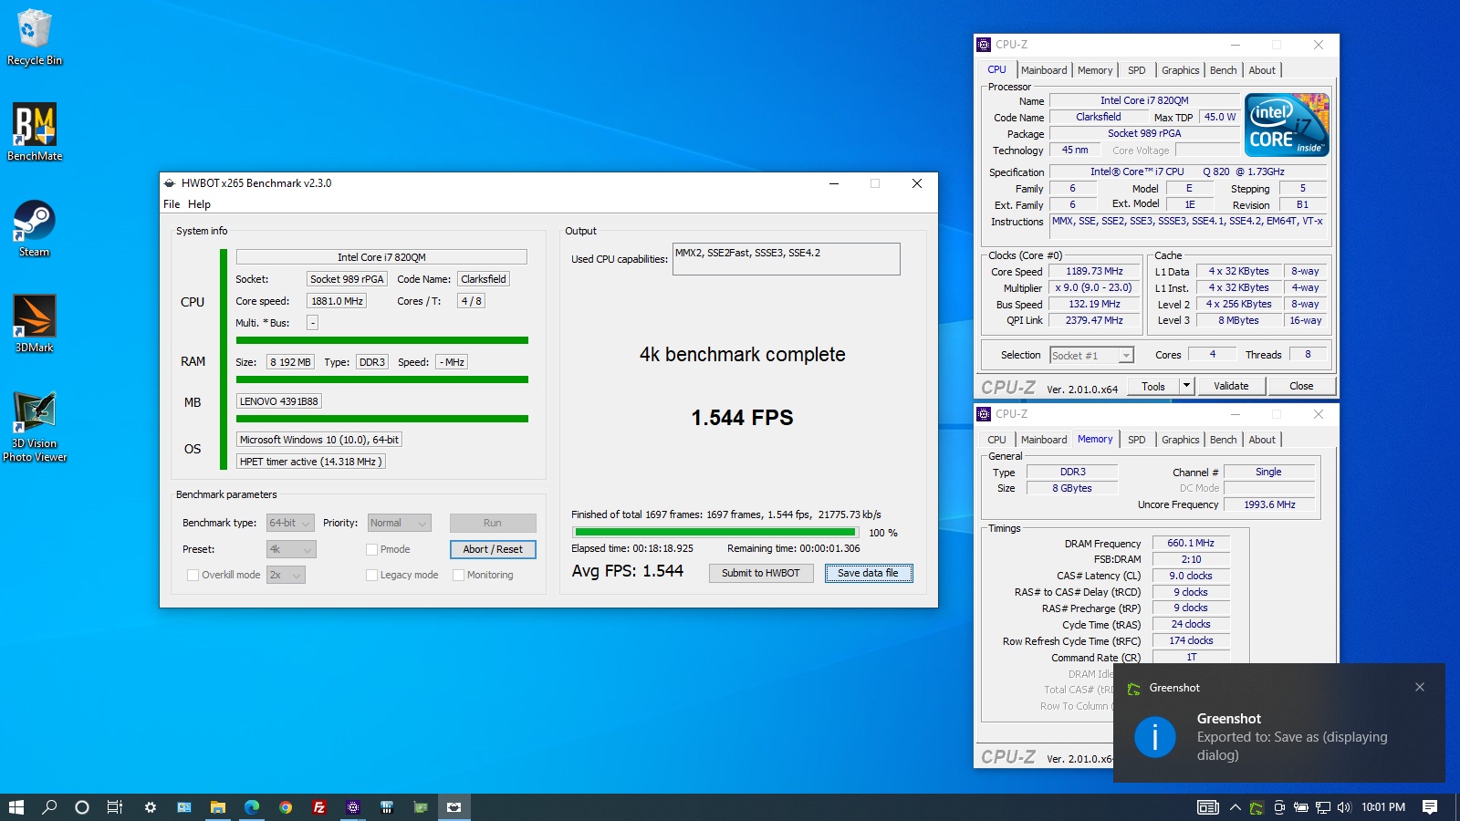
Task: Launch Steam from the desktop
Action: (35, 228)
